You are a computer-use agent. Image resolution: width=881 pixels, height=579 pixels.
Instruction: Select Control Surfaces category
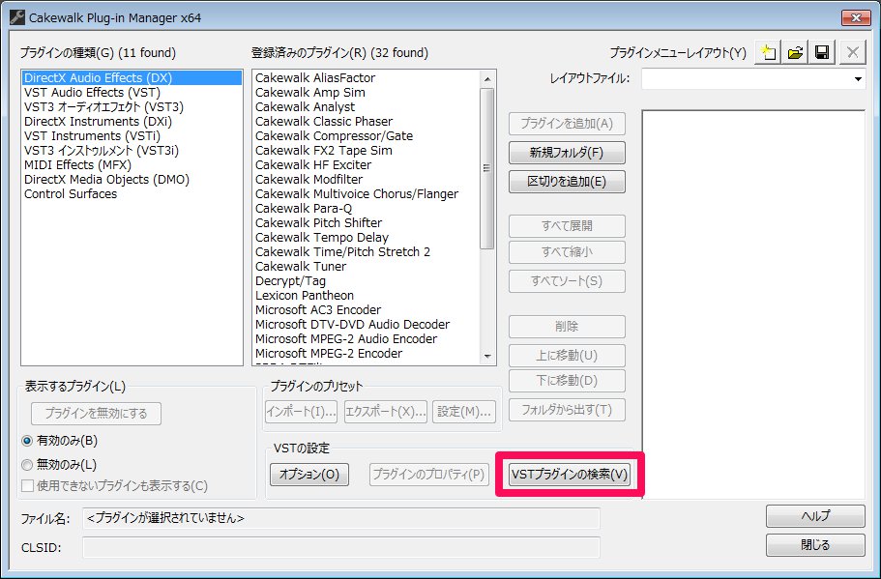(132, 194)
